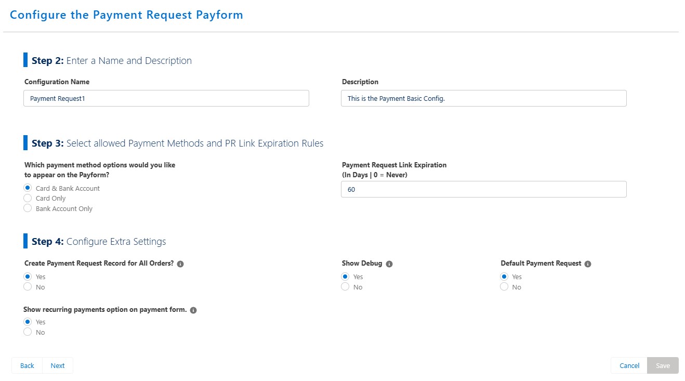Set Default Payment Request to Yes
685x381 pixels.
(504, 277)
